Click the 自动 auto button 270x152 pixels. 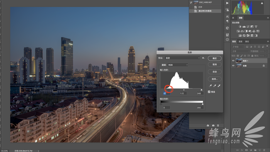214,72
